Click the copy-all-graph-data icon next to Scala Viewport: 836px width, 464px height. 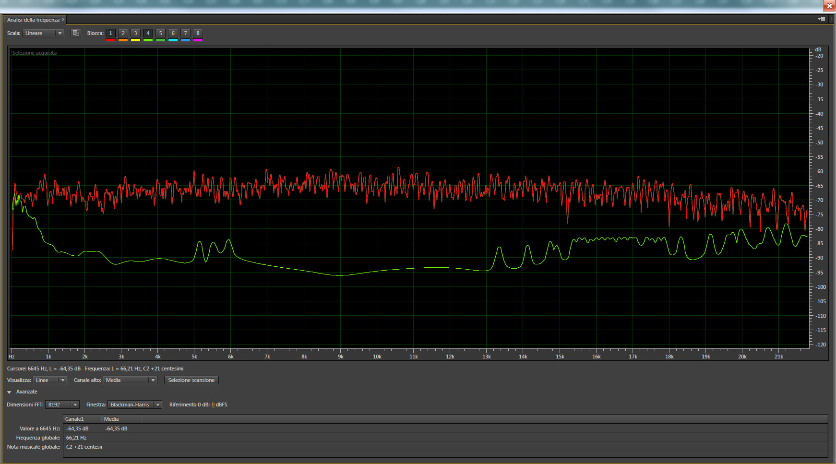(76, 33)
